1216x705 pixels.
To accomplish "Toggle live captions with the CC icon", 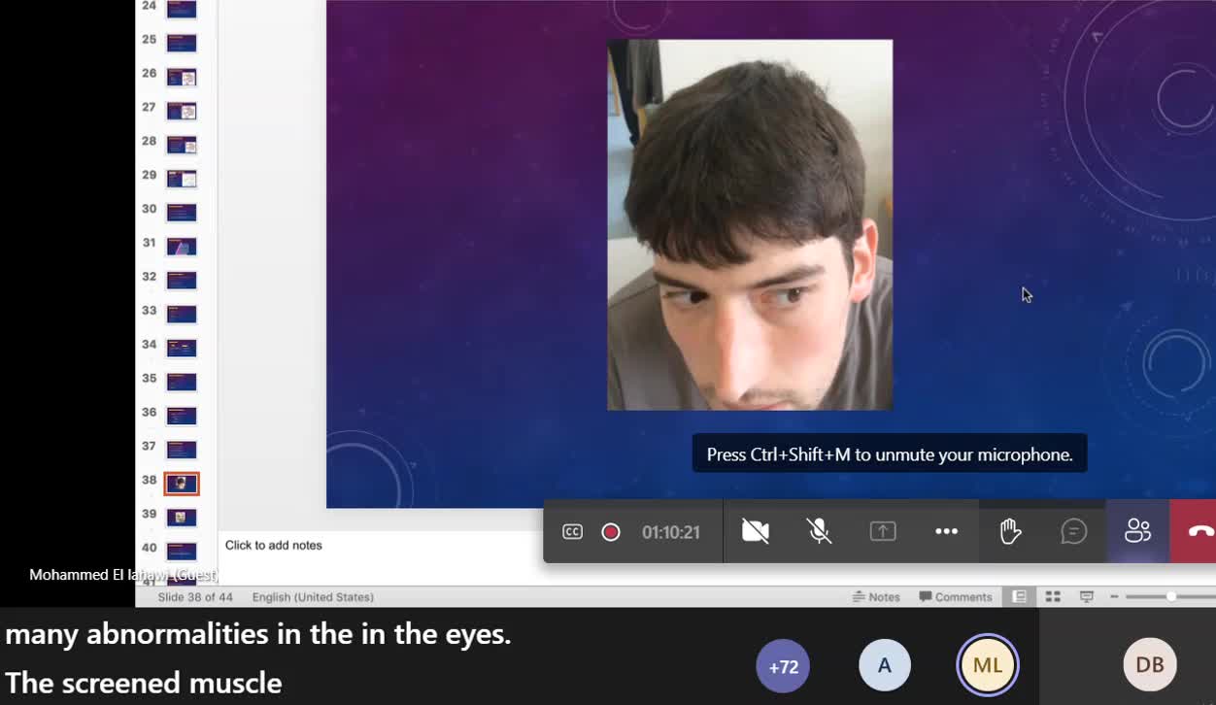I will [x=573, y=531].
